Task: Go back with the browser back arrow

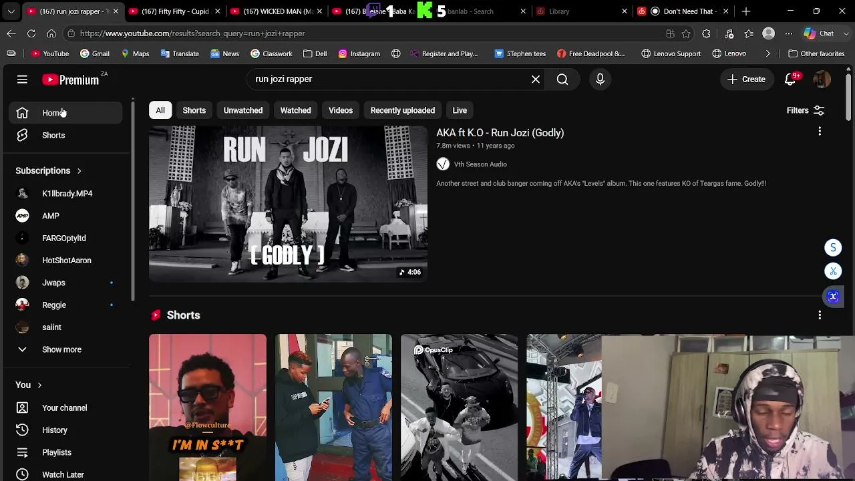Action: [x=11, y=33]
